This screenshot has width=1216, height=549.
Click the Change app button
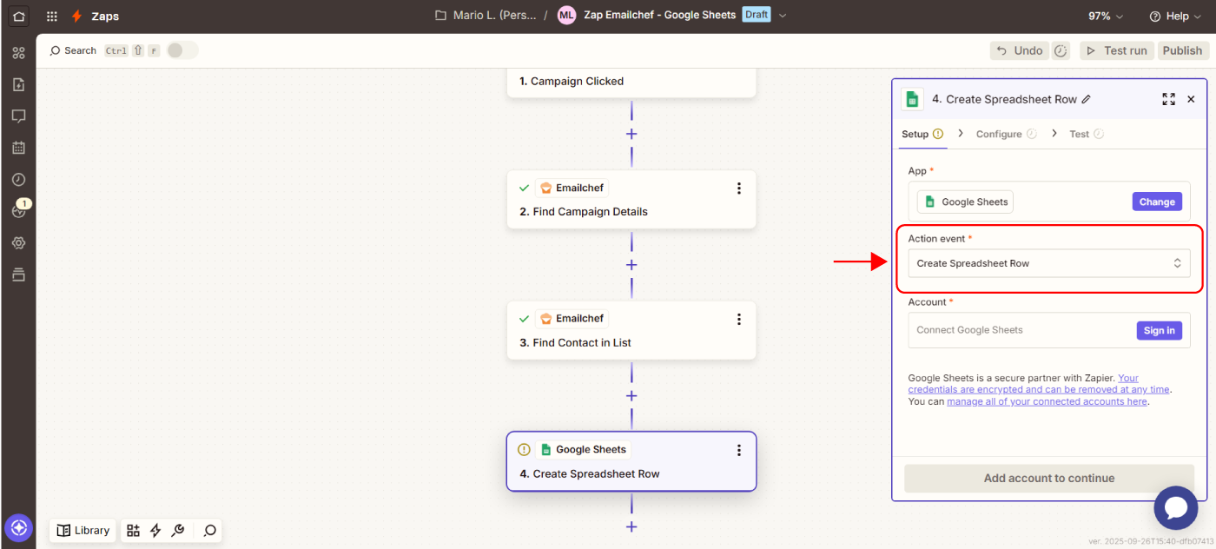pos(1156,202)
